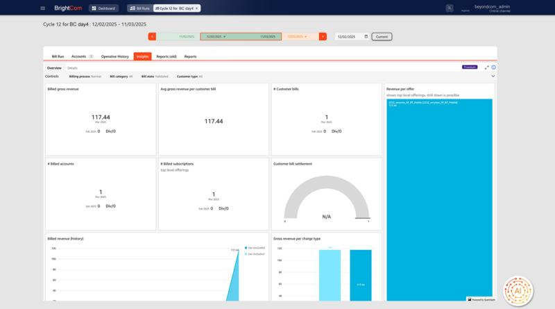Switch to the Bill Runs header tab
555x309 pixels.
tap(140, 8)
